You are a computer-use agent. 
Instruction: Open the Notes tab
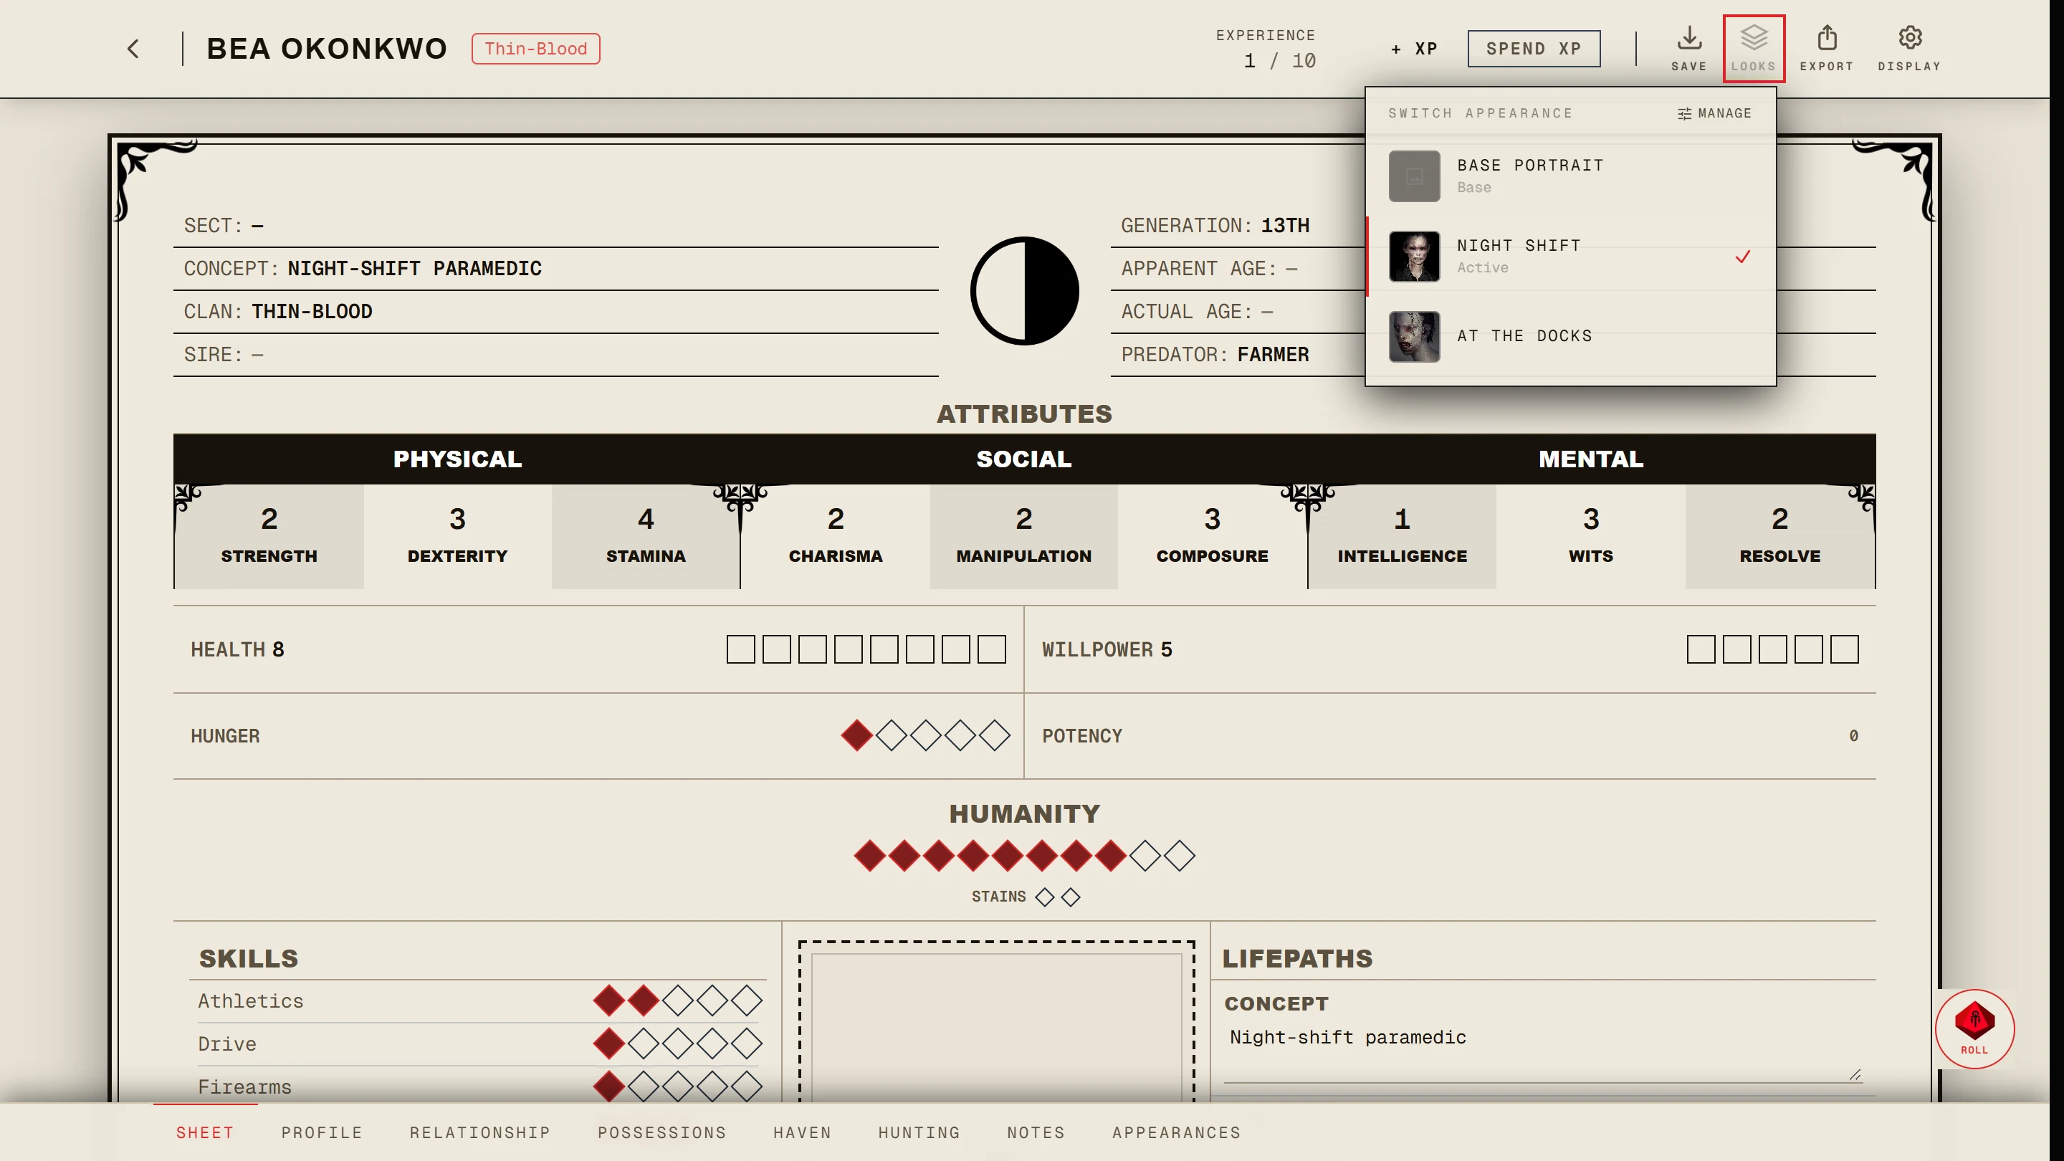coord(1036,1132)
